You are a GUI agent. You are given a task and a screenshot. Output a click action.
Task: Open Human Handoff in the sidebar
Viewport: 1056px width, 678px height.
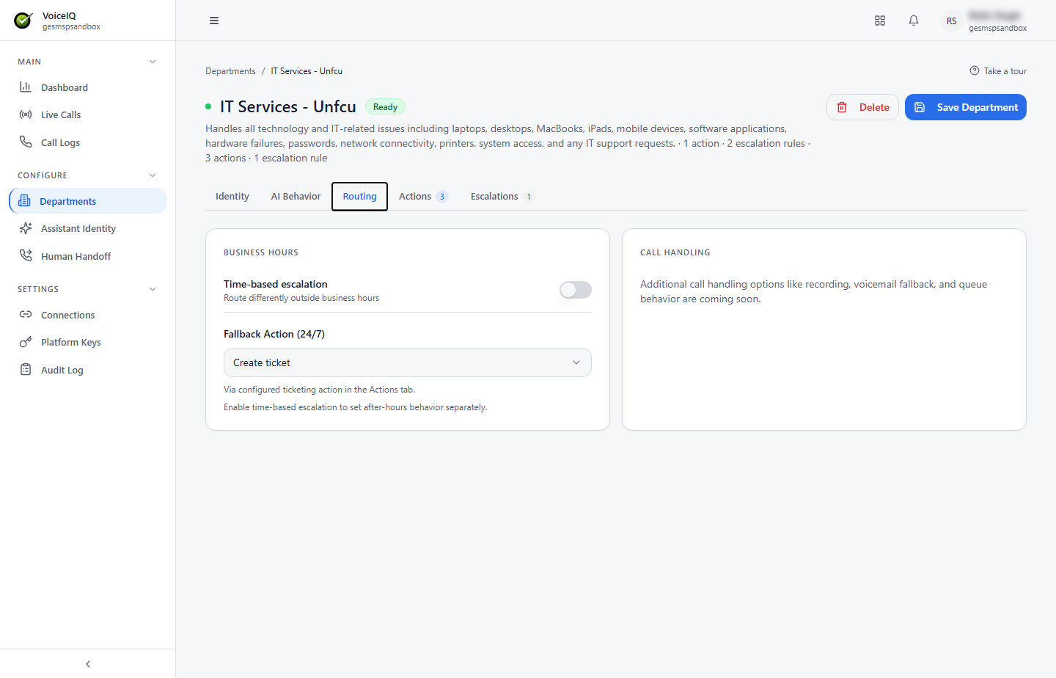[88, 256]
